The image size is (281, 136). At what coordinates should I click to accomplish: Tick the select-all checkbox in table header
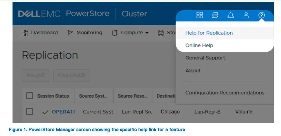[29, 96]
